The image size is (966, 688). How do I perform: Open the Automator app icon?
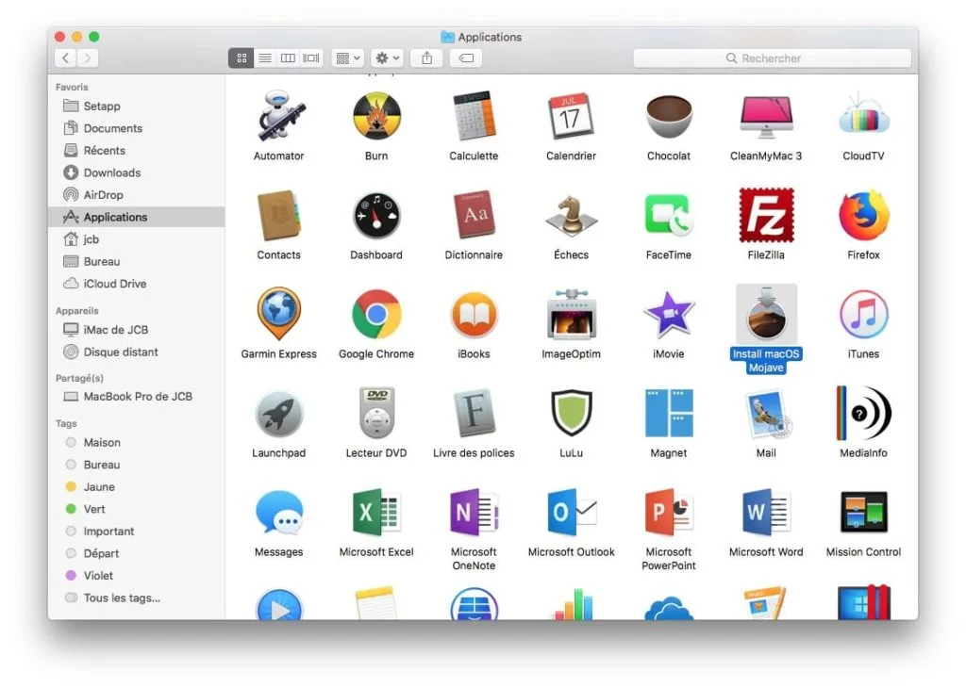pos(279,116)
